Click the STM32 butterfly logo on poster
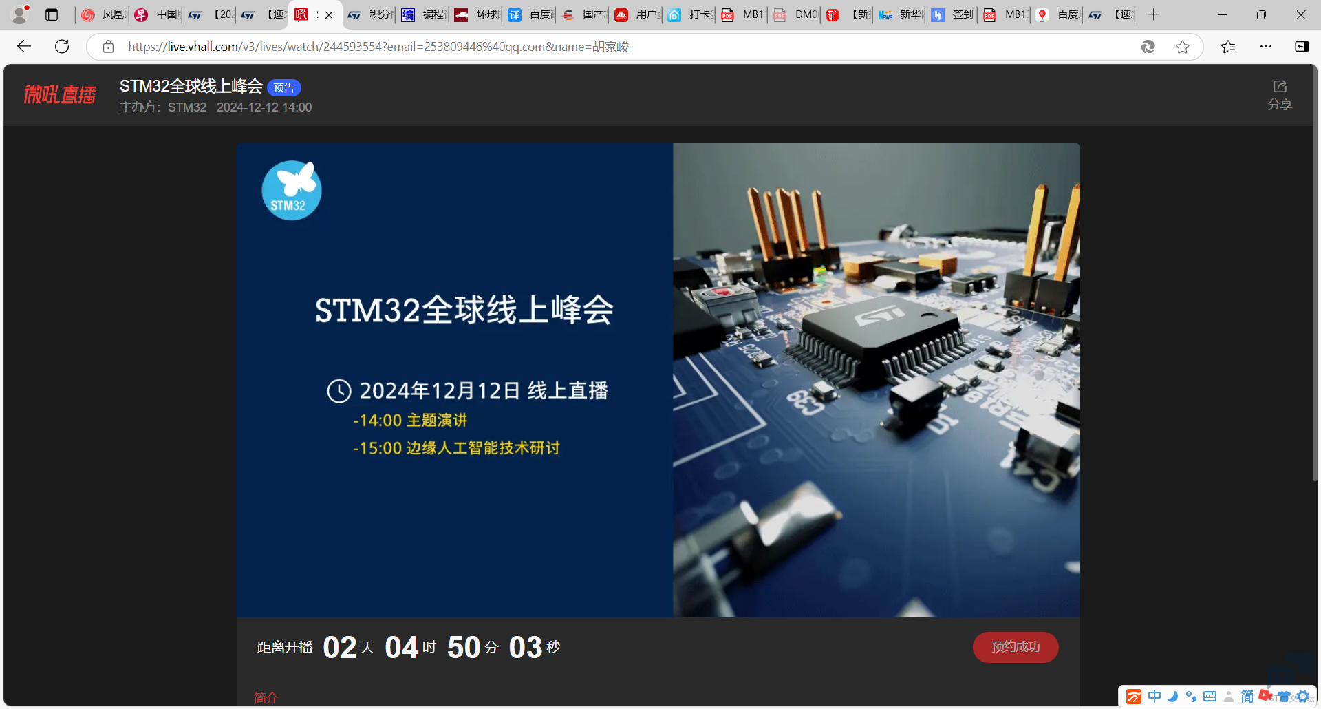Viewport: 1321px width, 709px height. (292, 190)
